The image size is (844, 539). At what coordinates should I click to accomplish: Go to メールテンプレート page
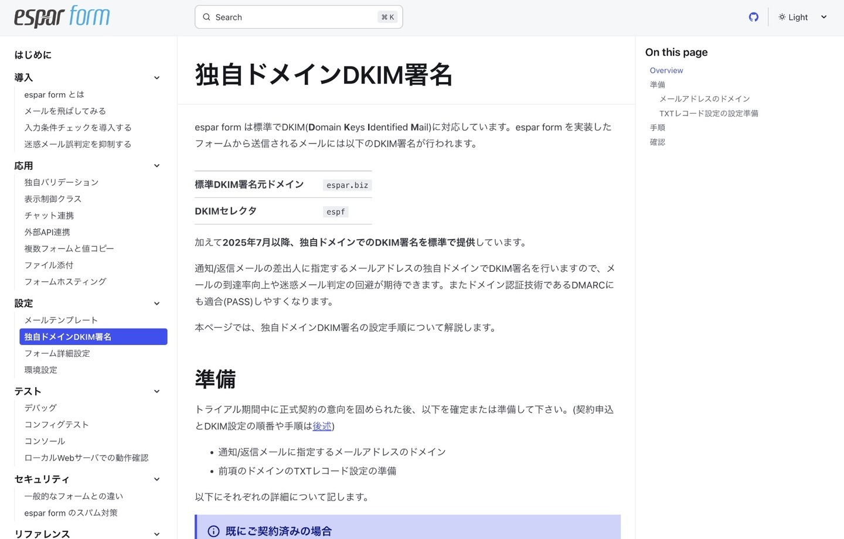tap(61, 320)
